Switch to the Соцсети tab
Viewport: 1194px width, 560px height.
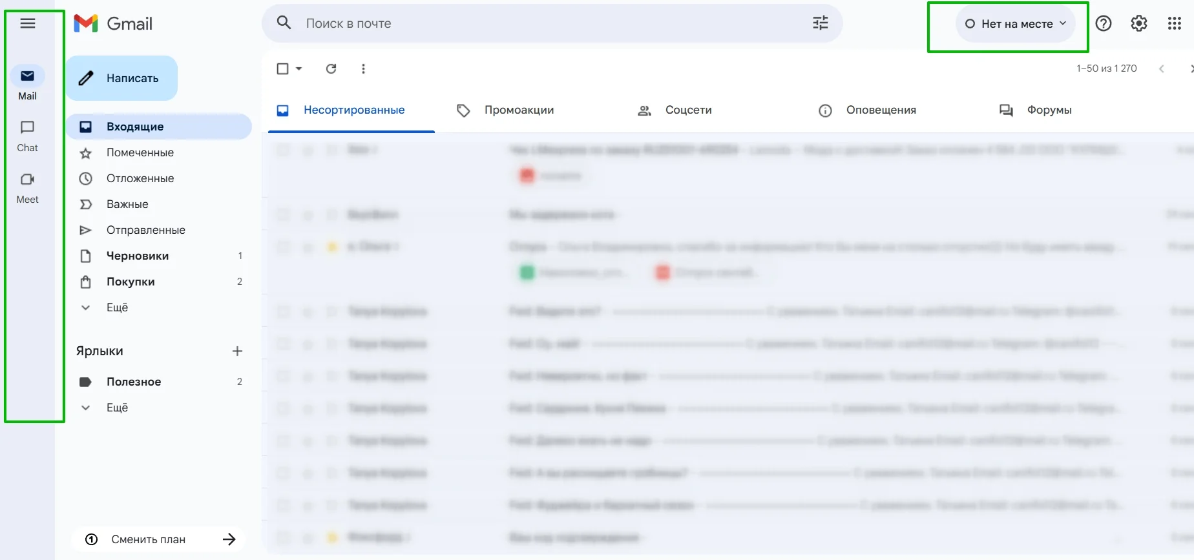(688, 110)
